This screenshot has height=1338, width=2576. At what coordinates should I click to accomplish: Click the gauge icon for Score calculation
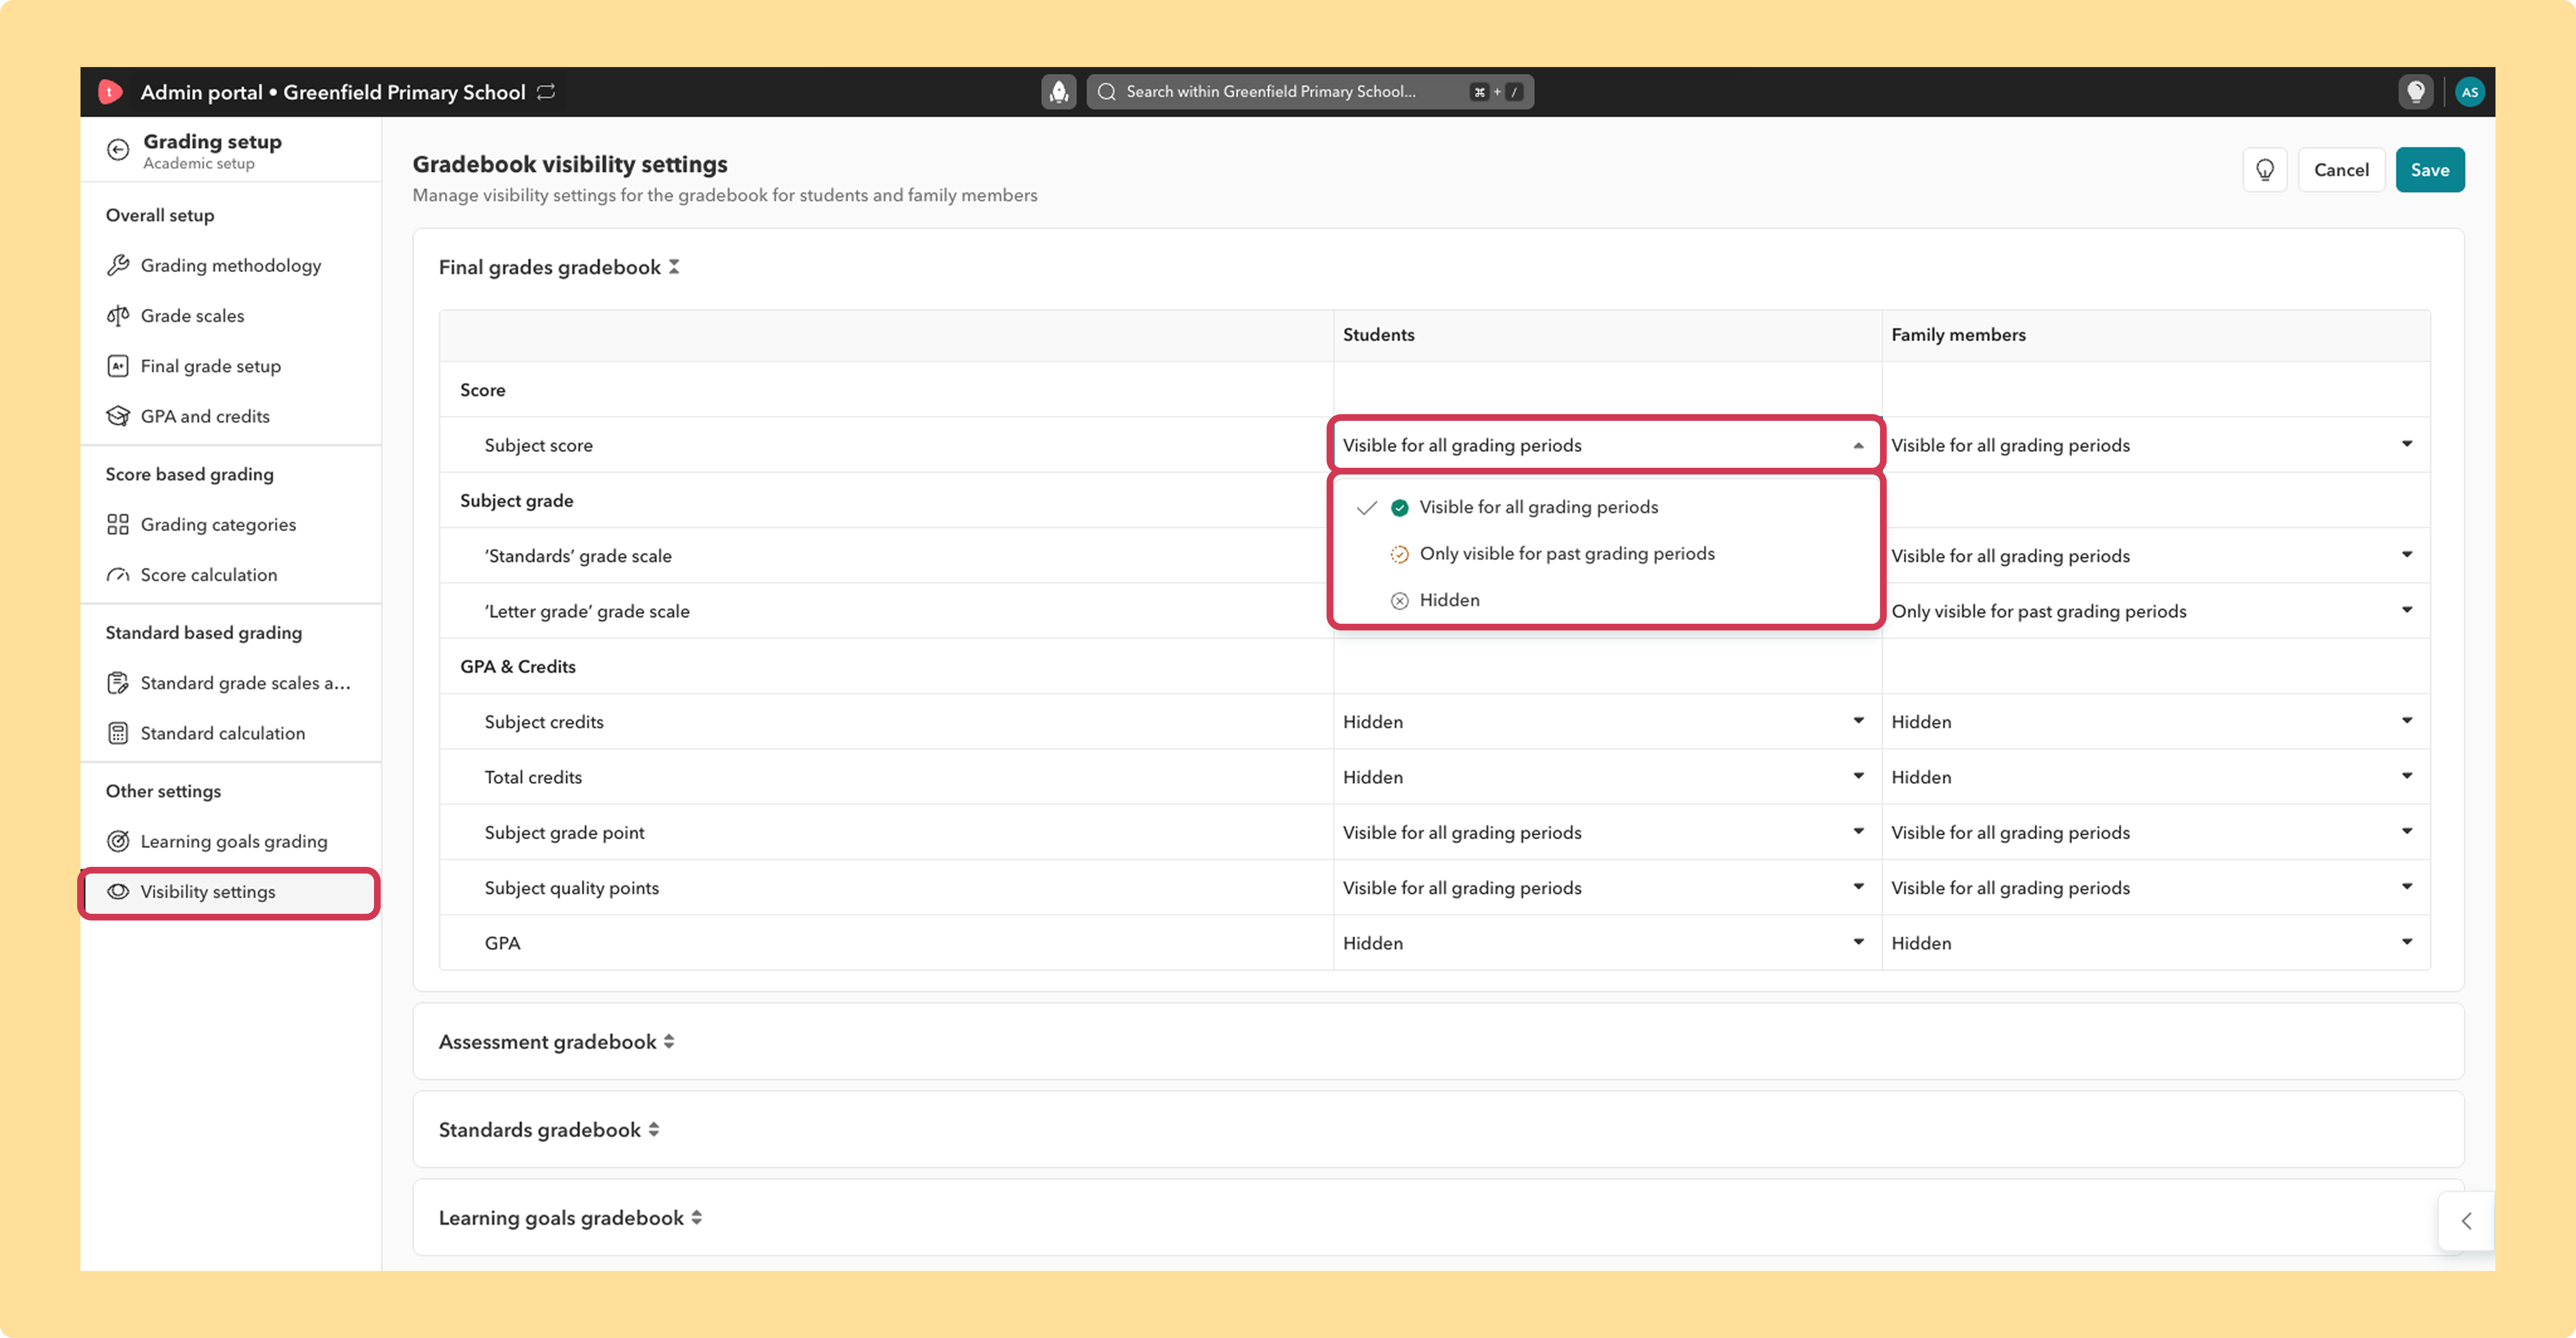[x=118, y=575]
